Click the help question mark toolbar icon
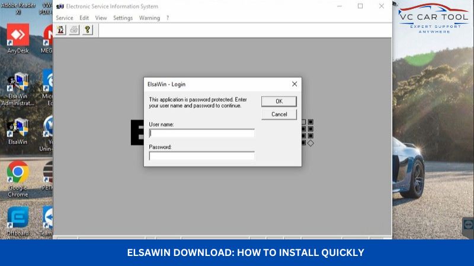Viewport: 474px width, 266px height. pos(87,30)
